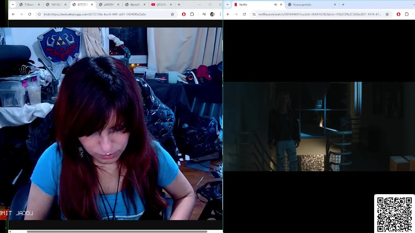
Task: Bookmark the Netflix page
Action: point(387,14)
